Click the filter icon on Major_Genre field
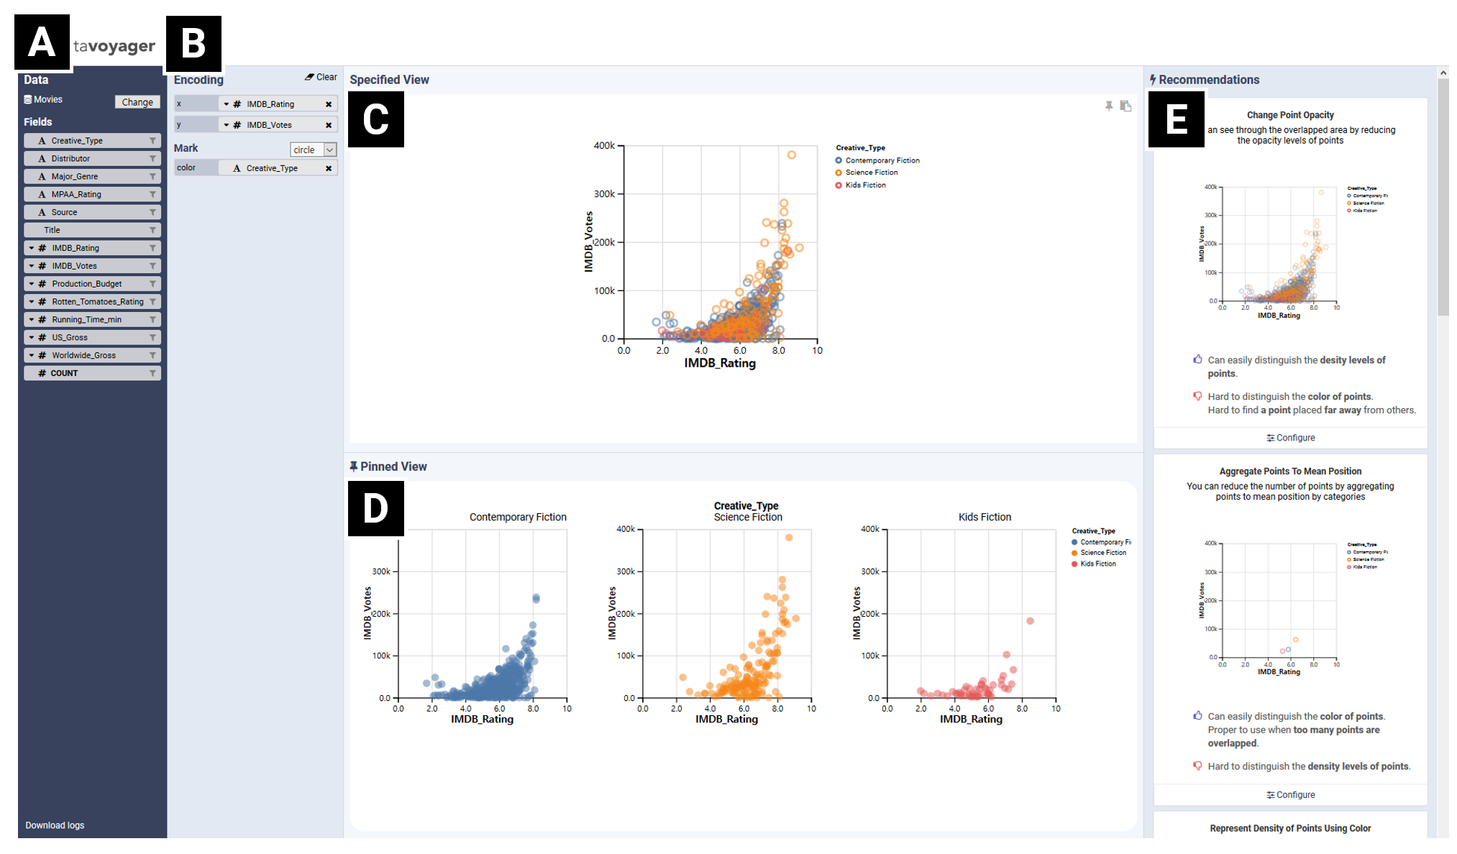 [x=152, y=177]
